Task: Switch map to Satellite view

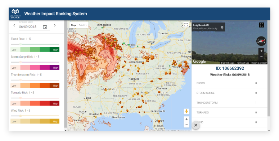Action: click(83, 25)
